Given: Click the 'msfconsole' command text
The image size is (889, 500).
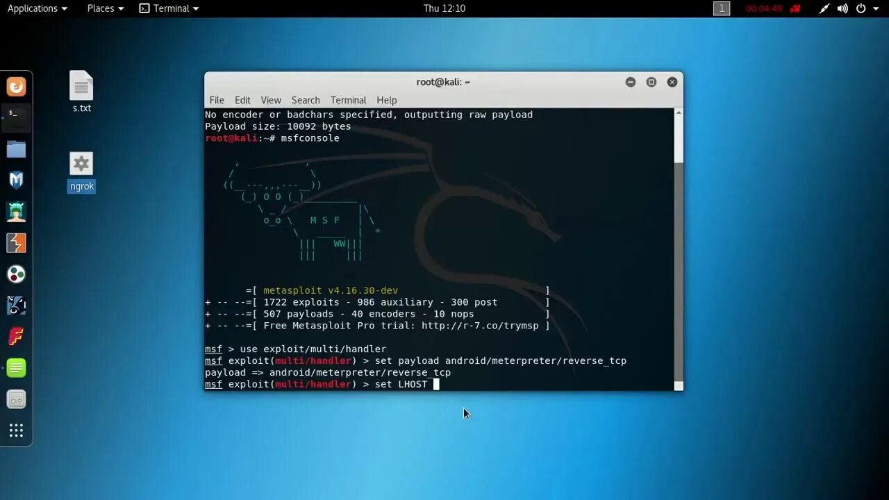Looking at the screenshot, I should [310, 138].
